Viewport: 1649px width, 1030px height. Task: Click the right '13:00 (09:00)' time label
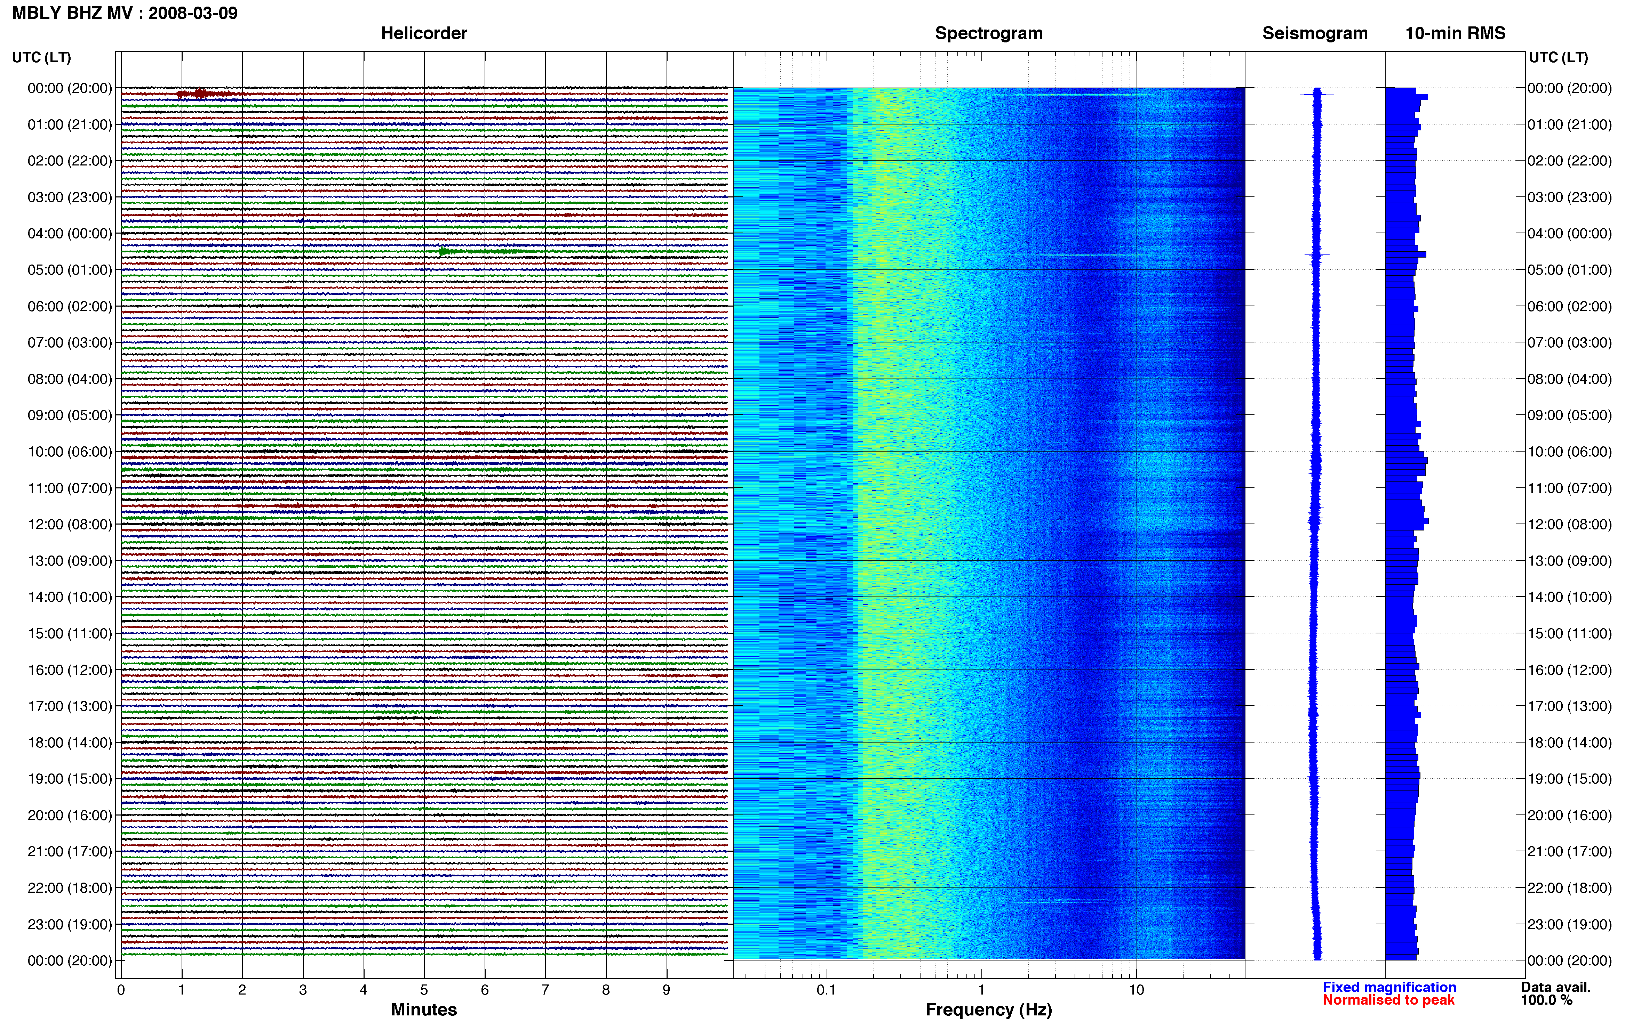(1569, 561)
